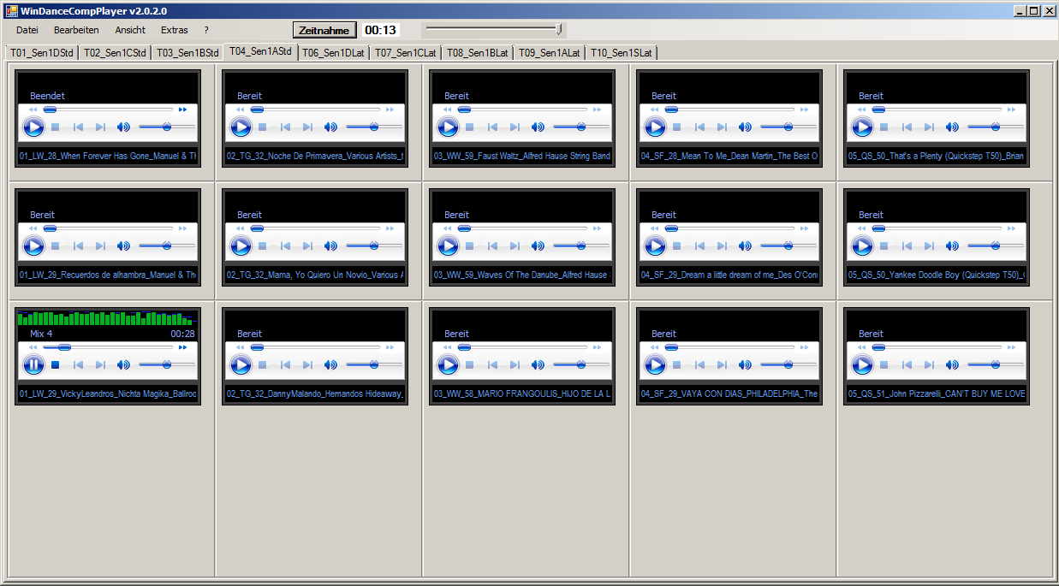The image size is (1059, 586).
Task: Stop the VickyLeandros Nichta Magika player
Action: pos(56,365)
